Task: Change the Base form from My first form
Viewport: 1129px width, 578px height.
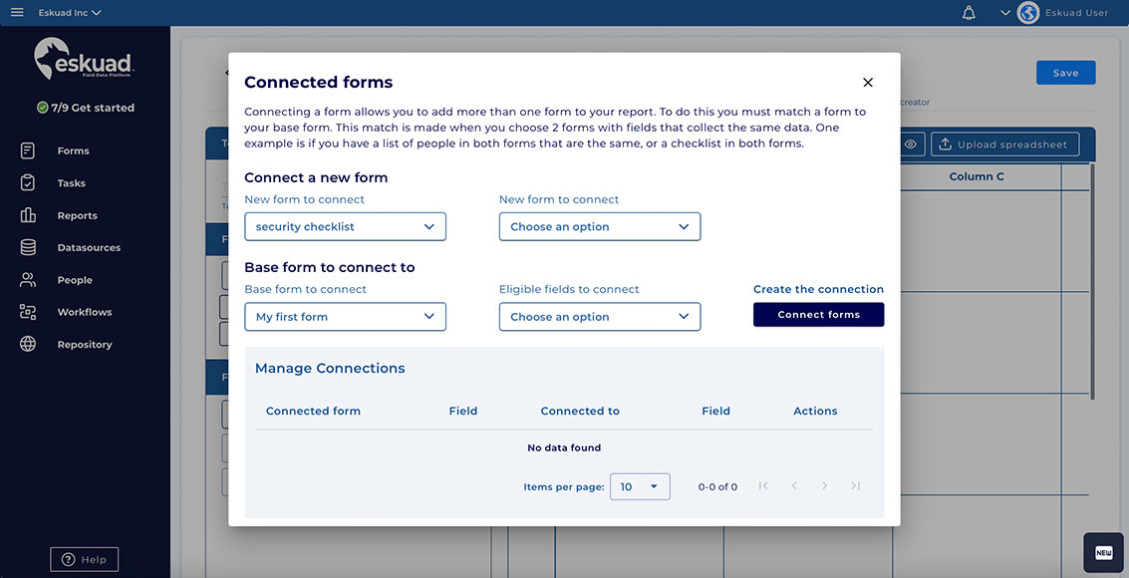Action: click(345, 316)
